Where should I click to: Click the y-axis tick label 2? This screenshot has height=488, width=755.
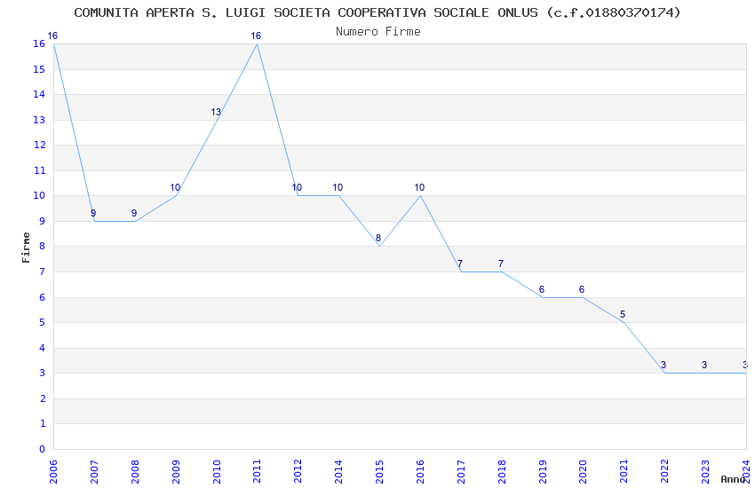point(43,398)
